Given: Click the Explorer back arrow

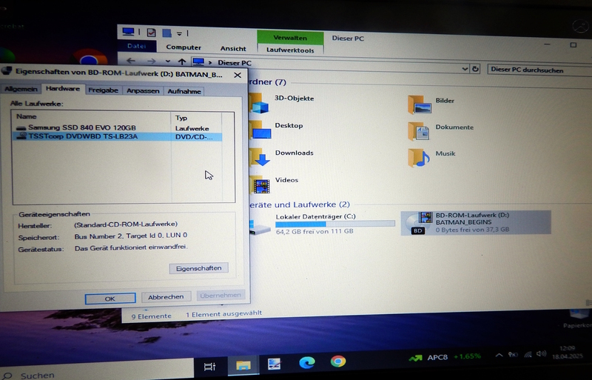Looking at the screenshot, I should (131, 61).
